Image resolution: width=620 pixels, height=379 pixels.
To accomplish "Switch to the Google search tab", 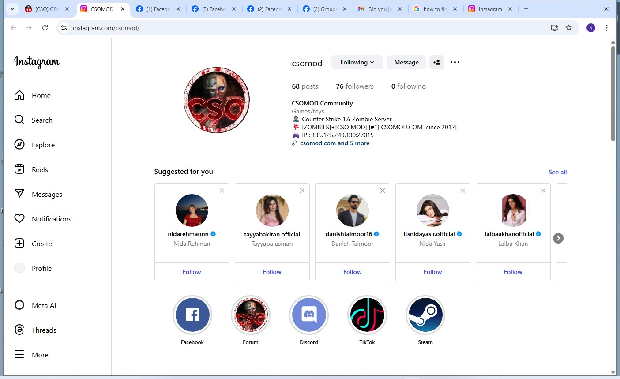I will coord(435,9).
